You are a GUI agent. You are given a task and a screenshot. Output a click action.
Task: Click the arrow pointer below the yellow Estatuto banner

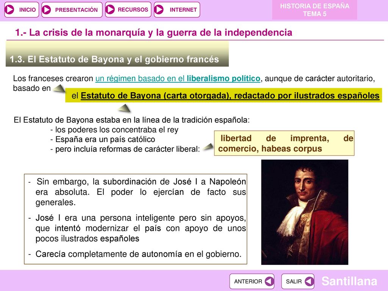[124, 108]
